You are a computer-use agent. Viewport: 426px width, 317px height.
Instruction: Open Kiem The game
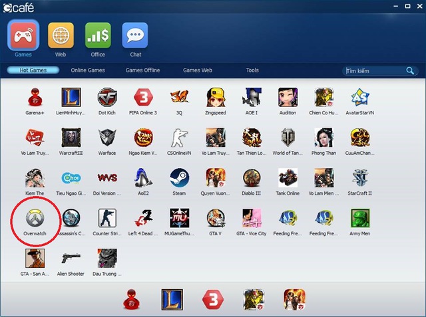click(35, 181)
